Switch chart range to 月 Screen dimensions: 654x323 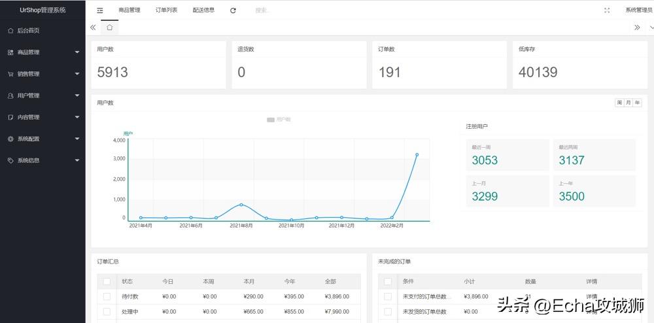[628, 103]
